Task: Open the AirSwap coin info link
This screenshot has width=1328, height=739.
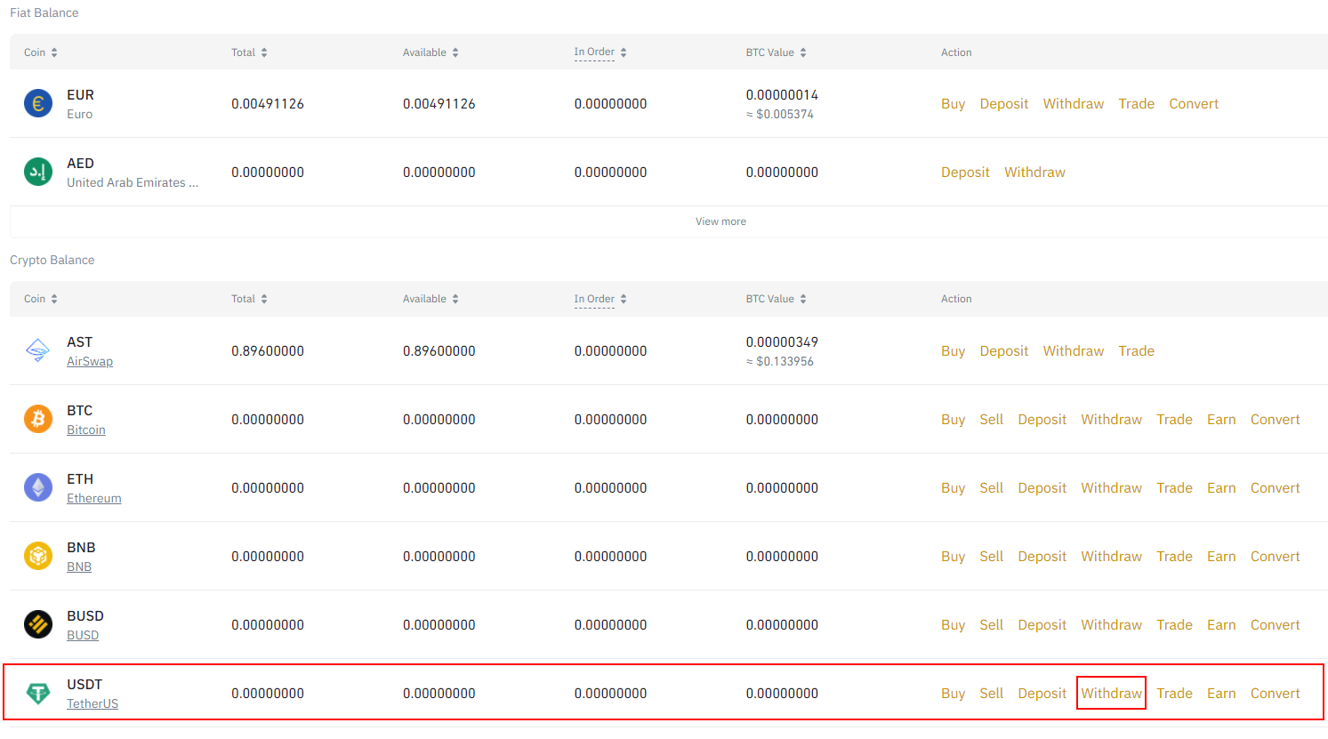Action: tap(90, 361)
